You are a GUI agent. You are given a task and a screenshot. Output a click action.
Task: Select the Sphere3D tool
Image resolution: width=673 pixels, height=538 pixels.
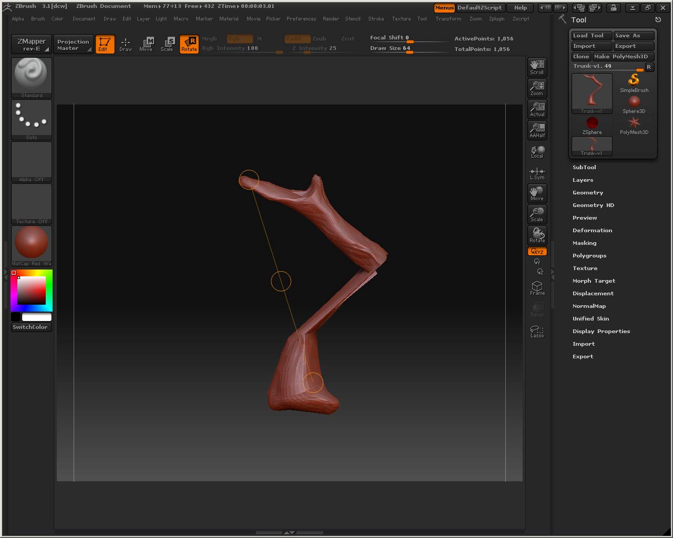[634, 104]
